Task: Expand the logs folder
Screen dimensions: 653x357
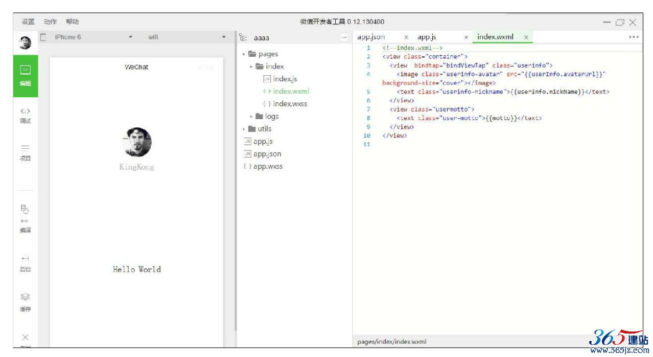Action: 251,117
